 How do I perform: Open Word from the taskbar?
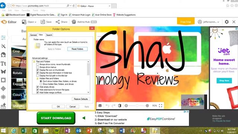click(122, 131)
